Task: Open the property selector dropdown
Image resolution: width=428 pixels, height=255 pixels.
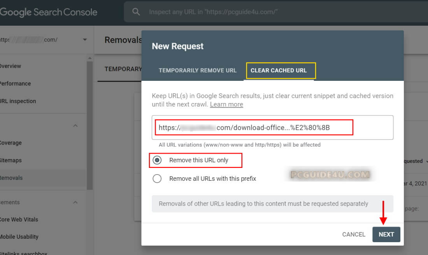Action: pos(85,40)
